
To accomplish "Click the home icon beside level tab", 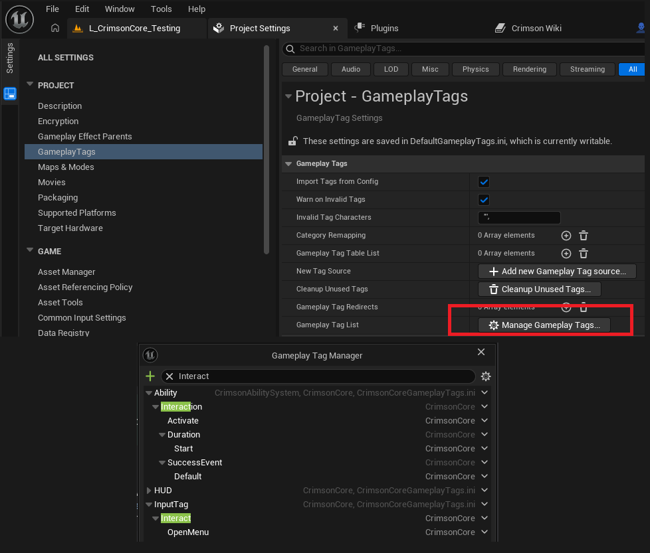I will pyautogui.click(x=55, y=28).
